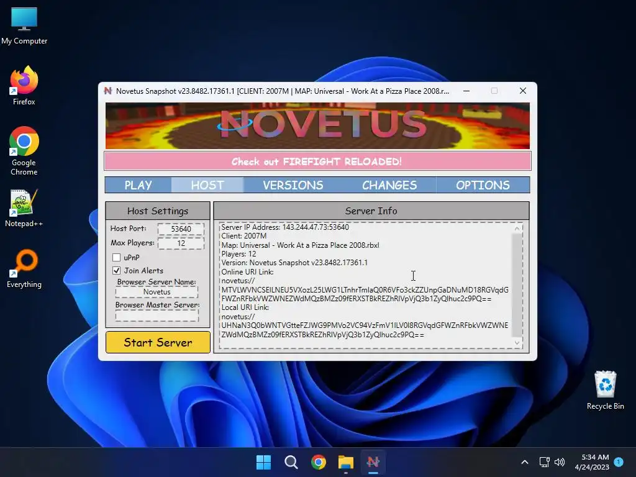Select Novetus app in the taskbar
This screenshot has width=636, height=477.
pos(373,462)
